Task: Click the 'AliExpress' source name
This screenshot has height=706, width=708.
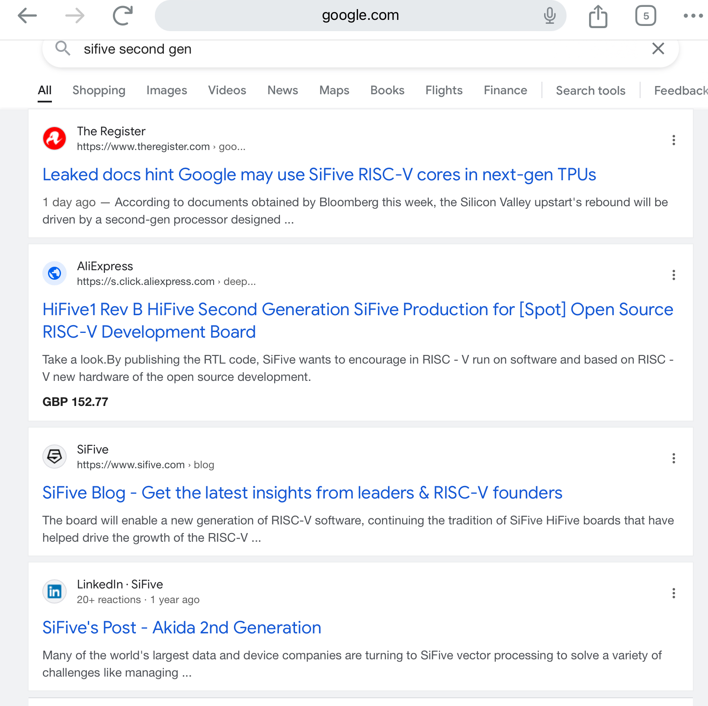Action: 105,266
